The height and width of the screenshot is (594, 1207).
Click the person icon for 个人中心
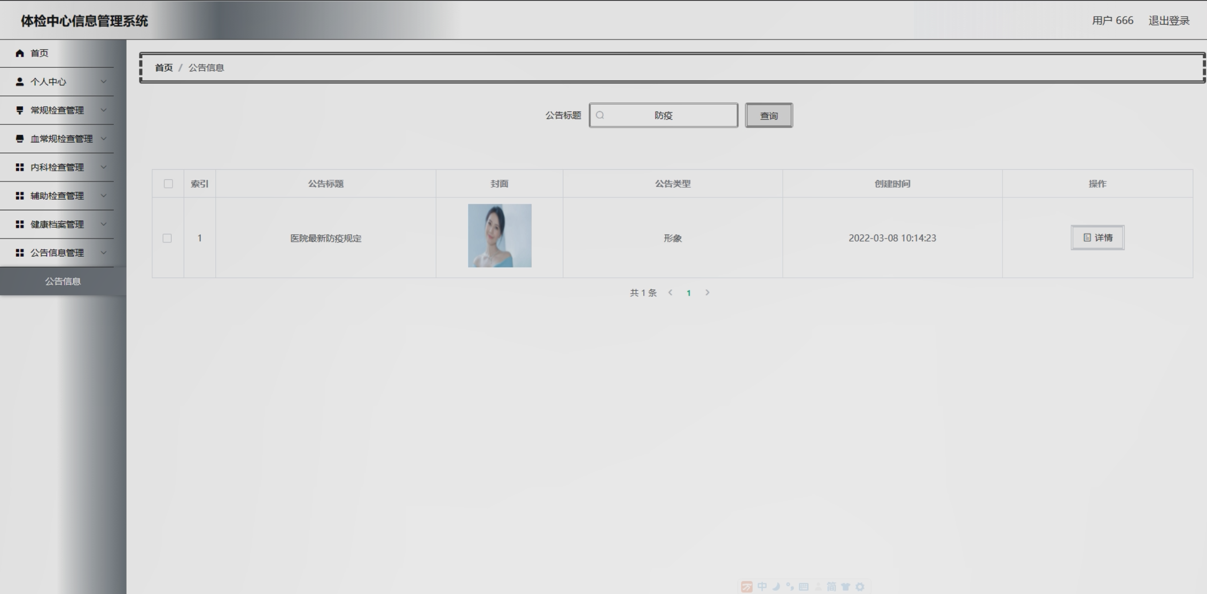click(x=20, y=82)
